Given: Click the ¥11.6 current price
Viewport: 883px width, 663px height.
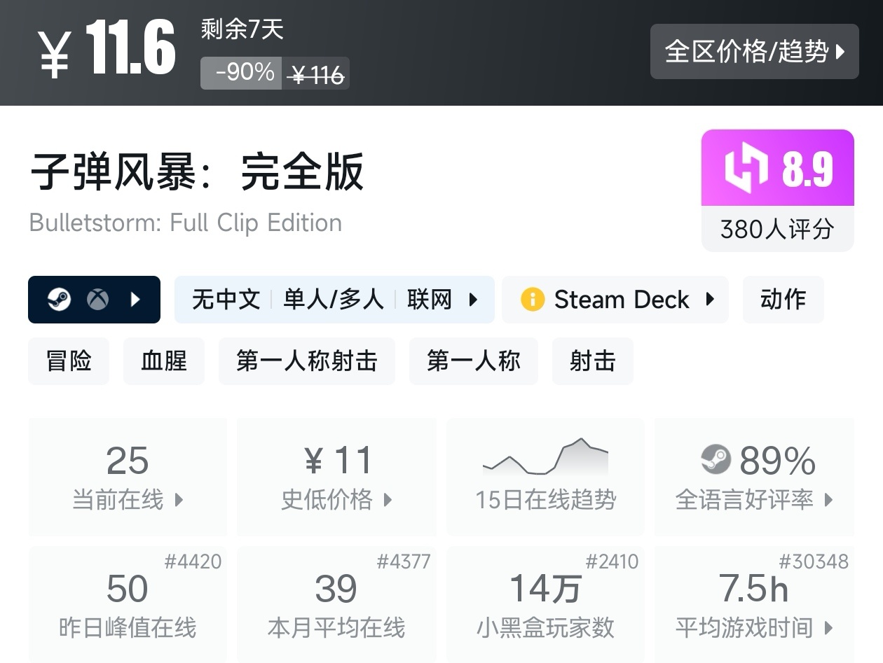Looking at the screenshot, I should click(107, 50).
